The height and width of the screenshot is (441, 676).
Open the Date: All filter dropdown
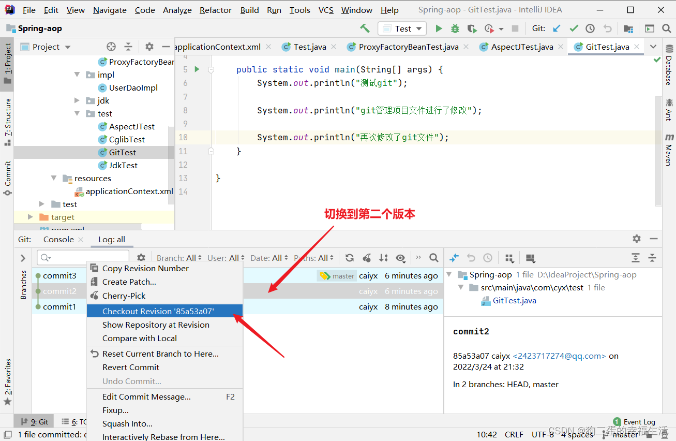269,258
